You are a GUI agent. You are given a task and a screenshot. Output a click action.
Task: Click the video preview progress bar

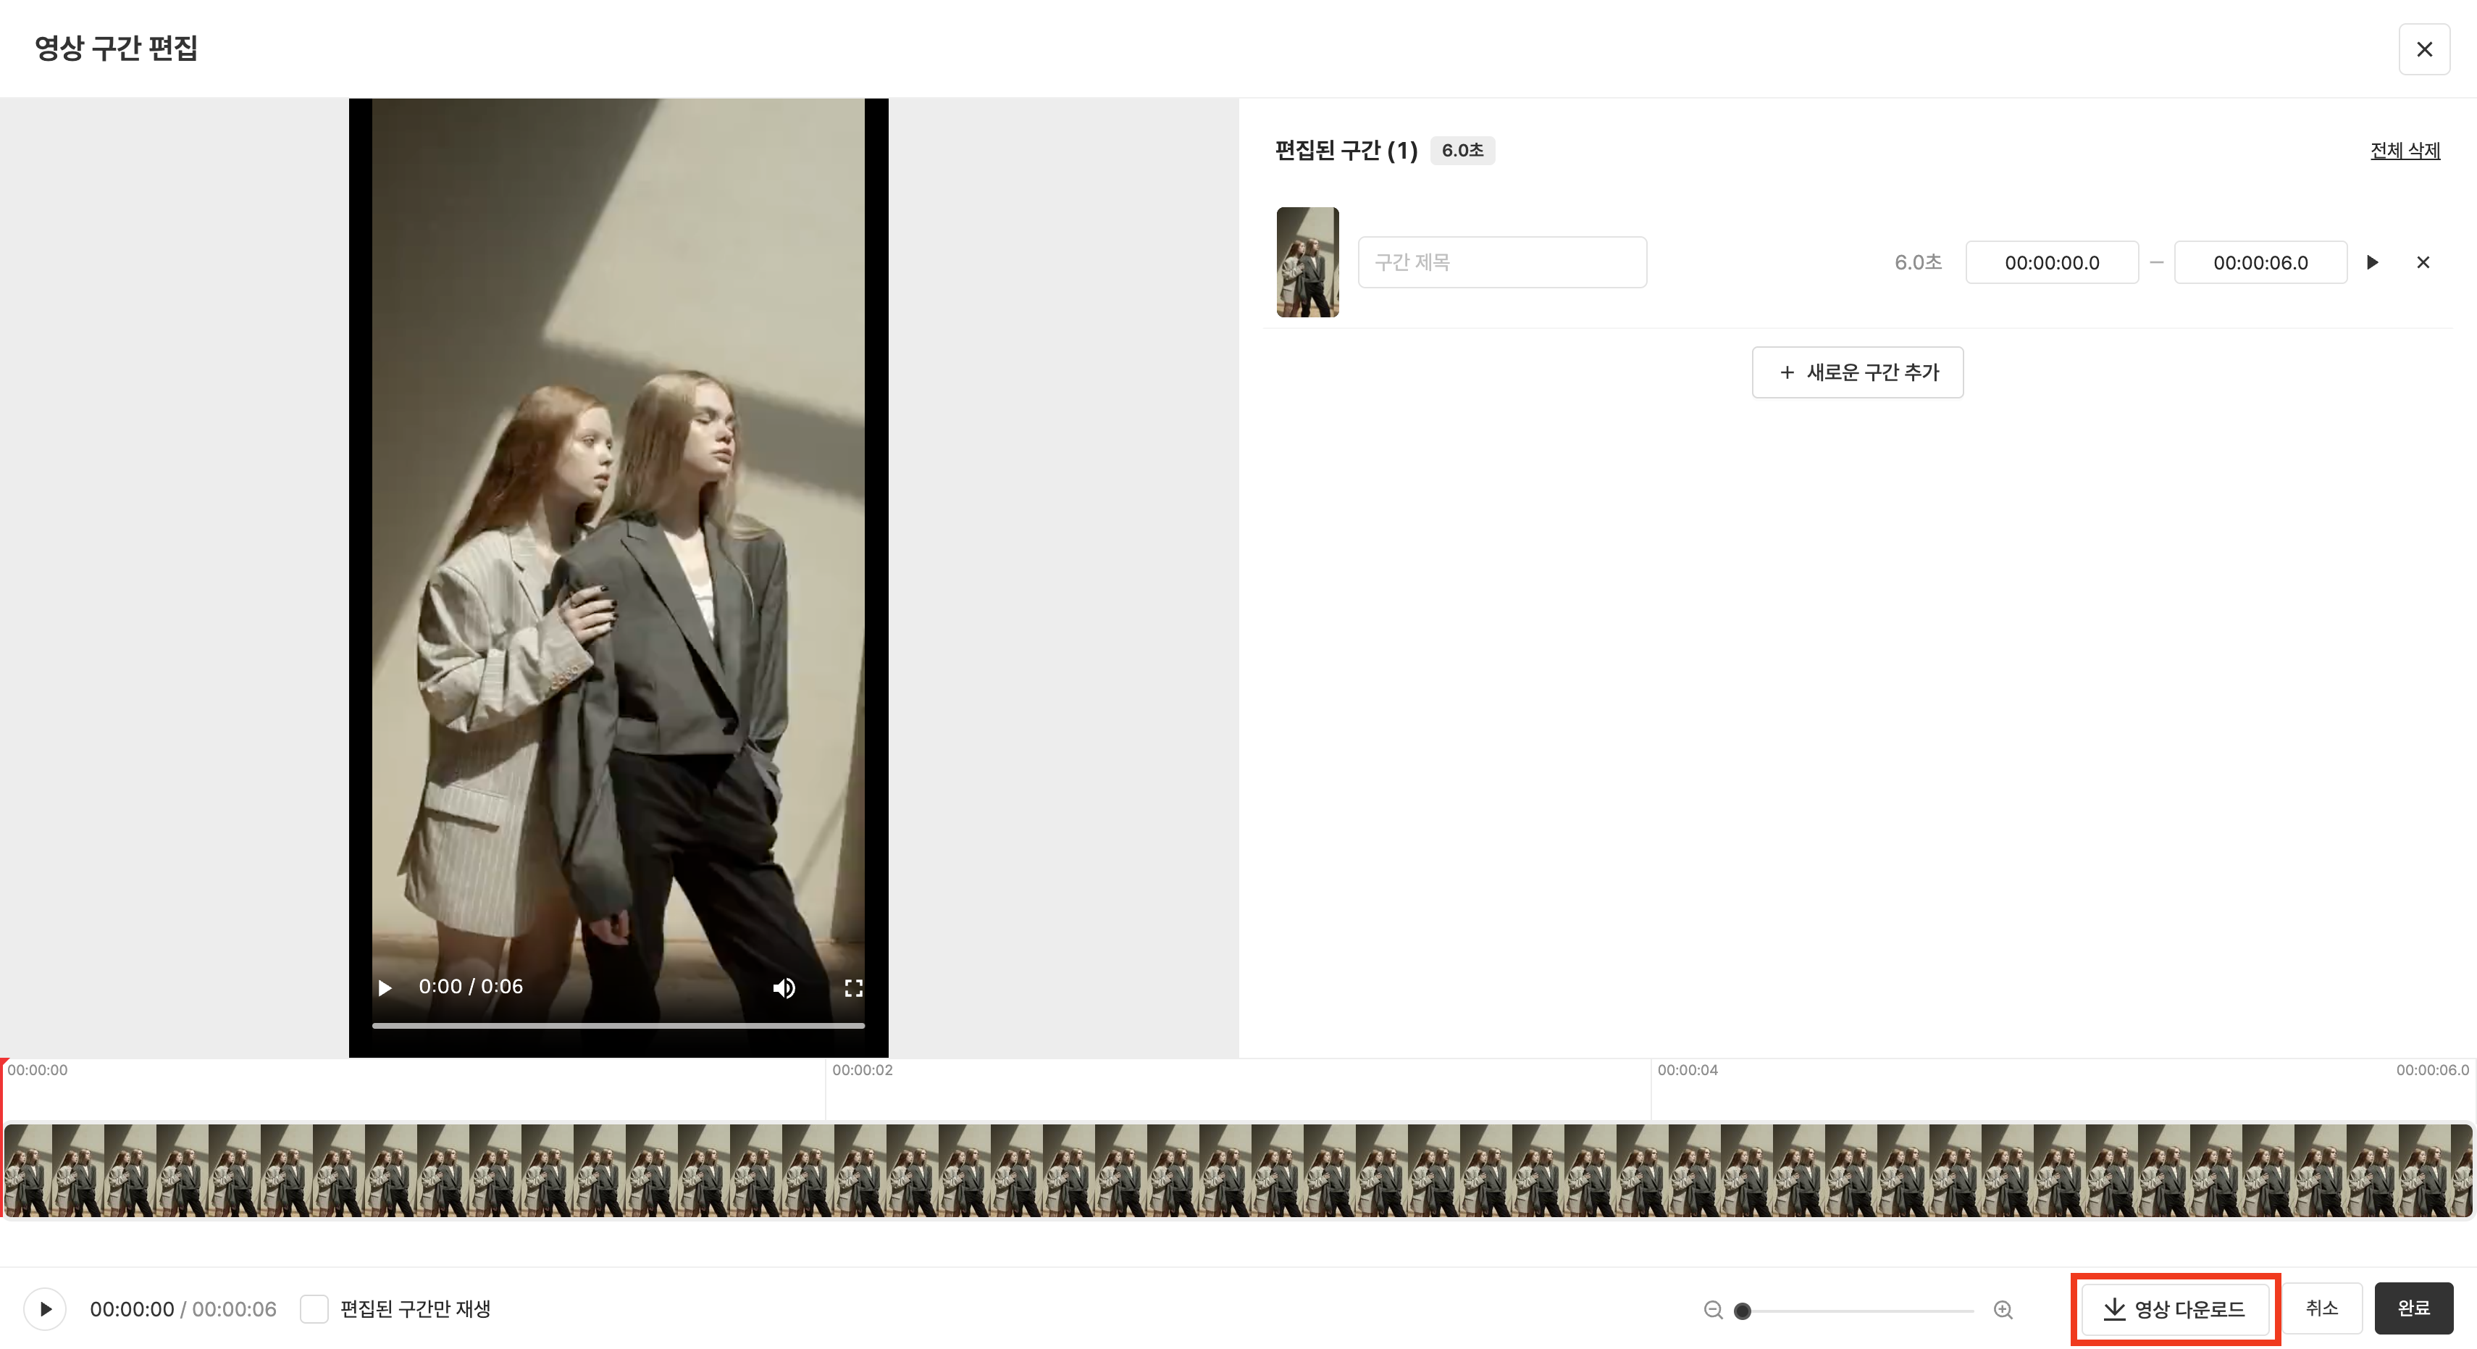point(619,1026)
